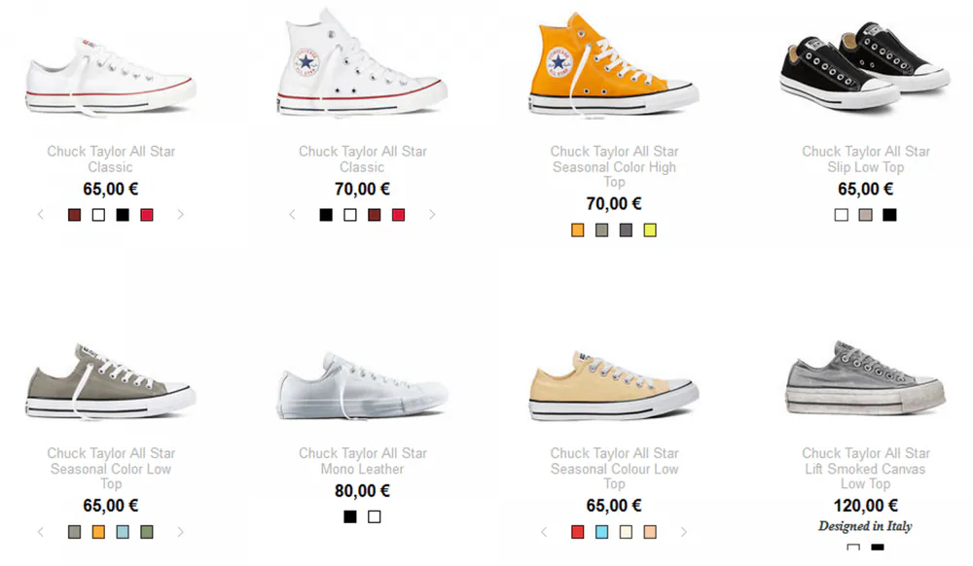Open Lift Smoked Canvas Low Top link
The width and height of the screenshot is (973, 566).
coord(866,469)
